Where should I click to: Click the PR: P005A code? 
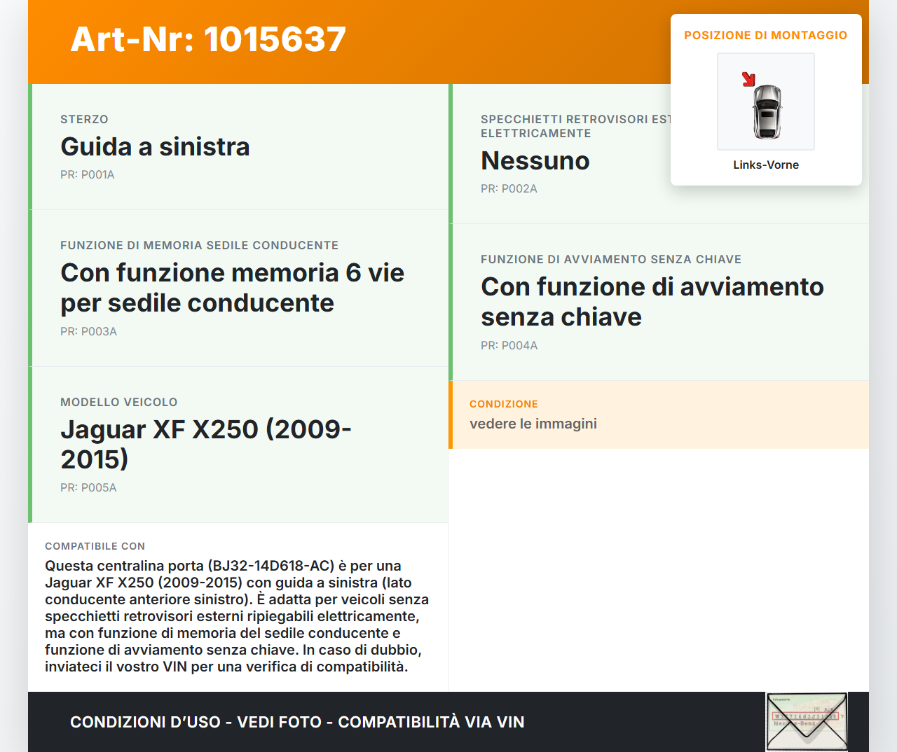coord(88,488)
